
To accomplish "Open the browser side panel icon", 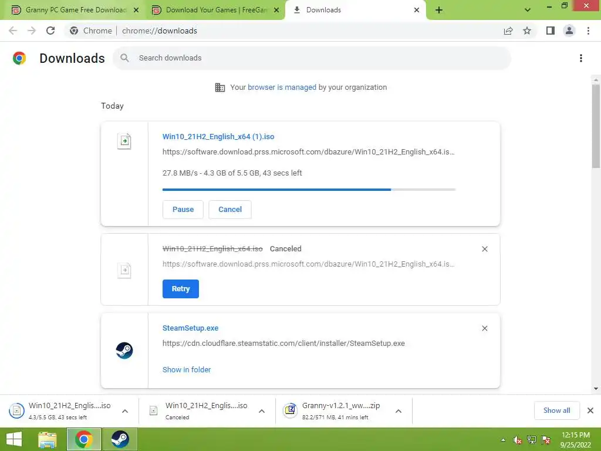I will point(551,31).
